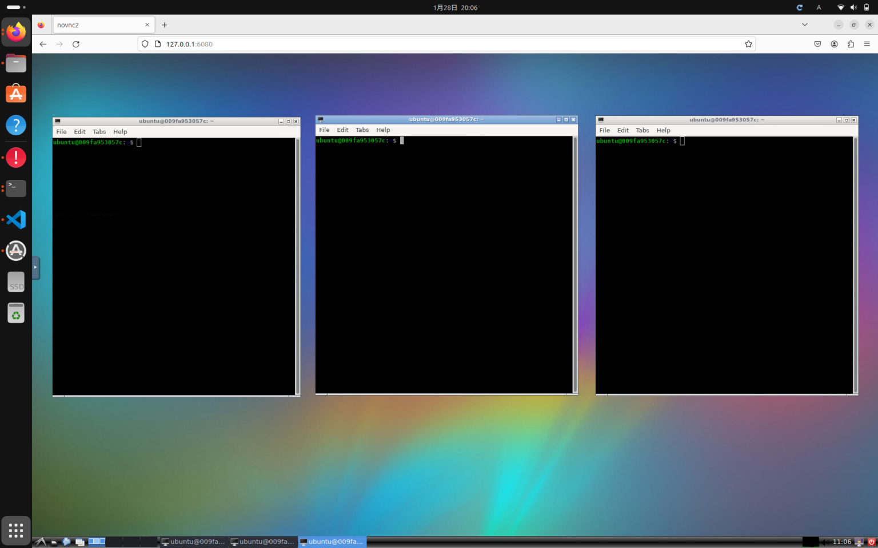Screen dimensions: 878x548
Task: Expand the list all tabs chevron
Action: [804, 25]
